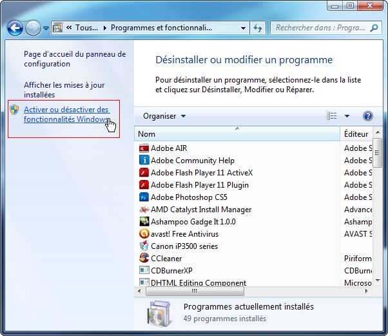Sort list by the Éditeur column header
The image size is (388, 336).
coord(356,134)
